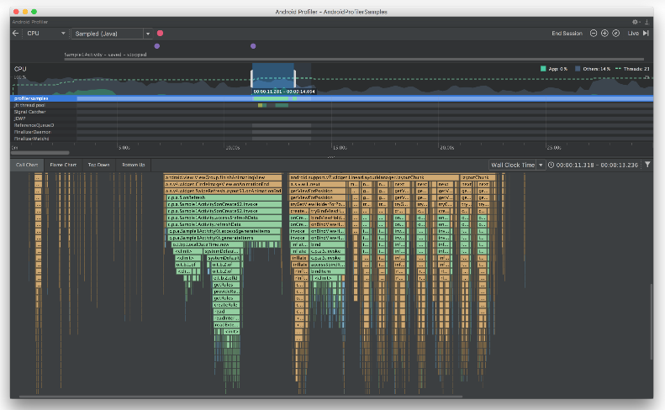
Task: Click the LinearLayoutManager.layoutChunk call bar
Action: click(x=374, y=177)
